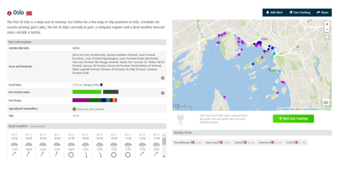Click the Stena Line Ferry Terminal Oslo text
This screenshot has width=352, height=169.
click(x=89, y=55)
